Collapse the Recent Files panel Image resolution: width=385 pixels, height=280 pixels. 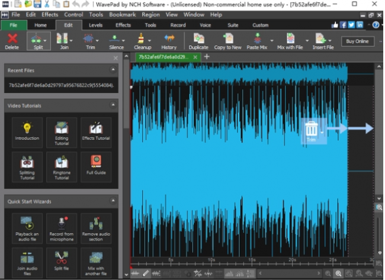click(113, 70)
